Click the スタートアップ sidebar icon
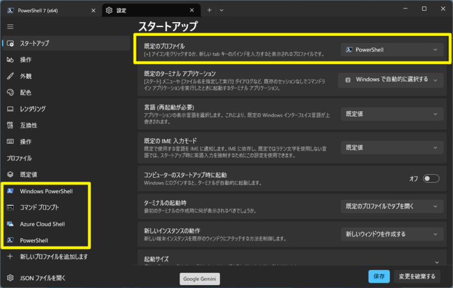Screen dimensions: 453x288 [x=10, y=44]
